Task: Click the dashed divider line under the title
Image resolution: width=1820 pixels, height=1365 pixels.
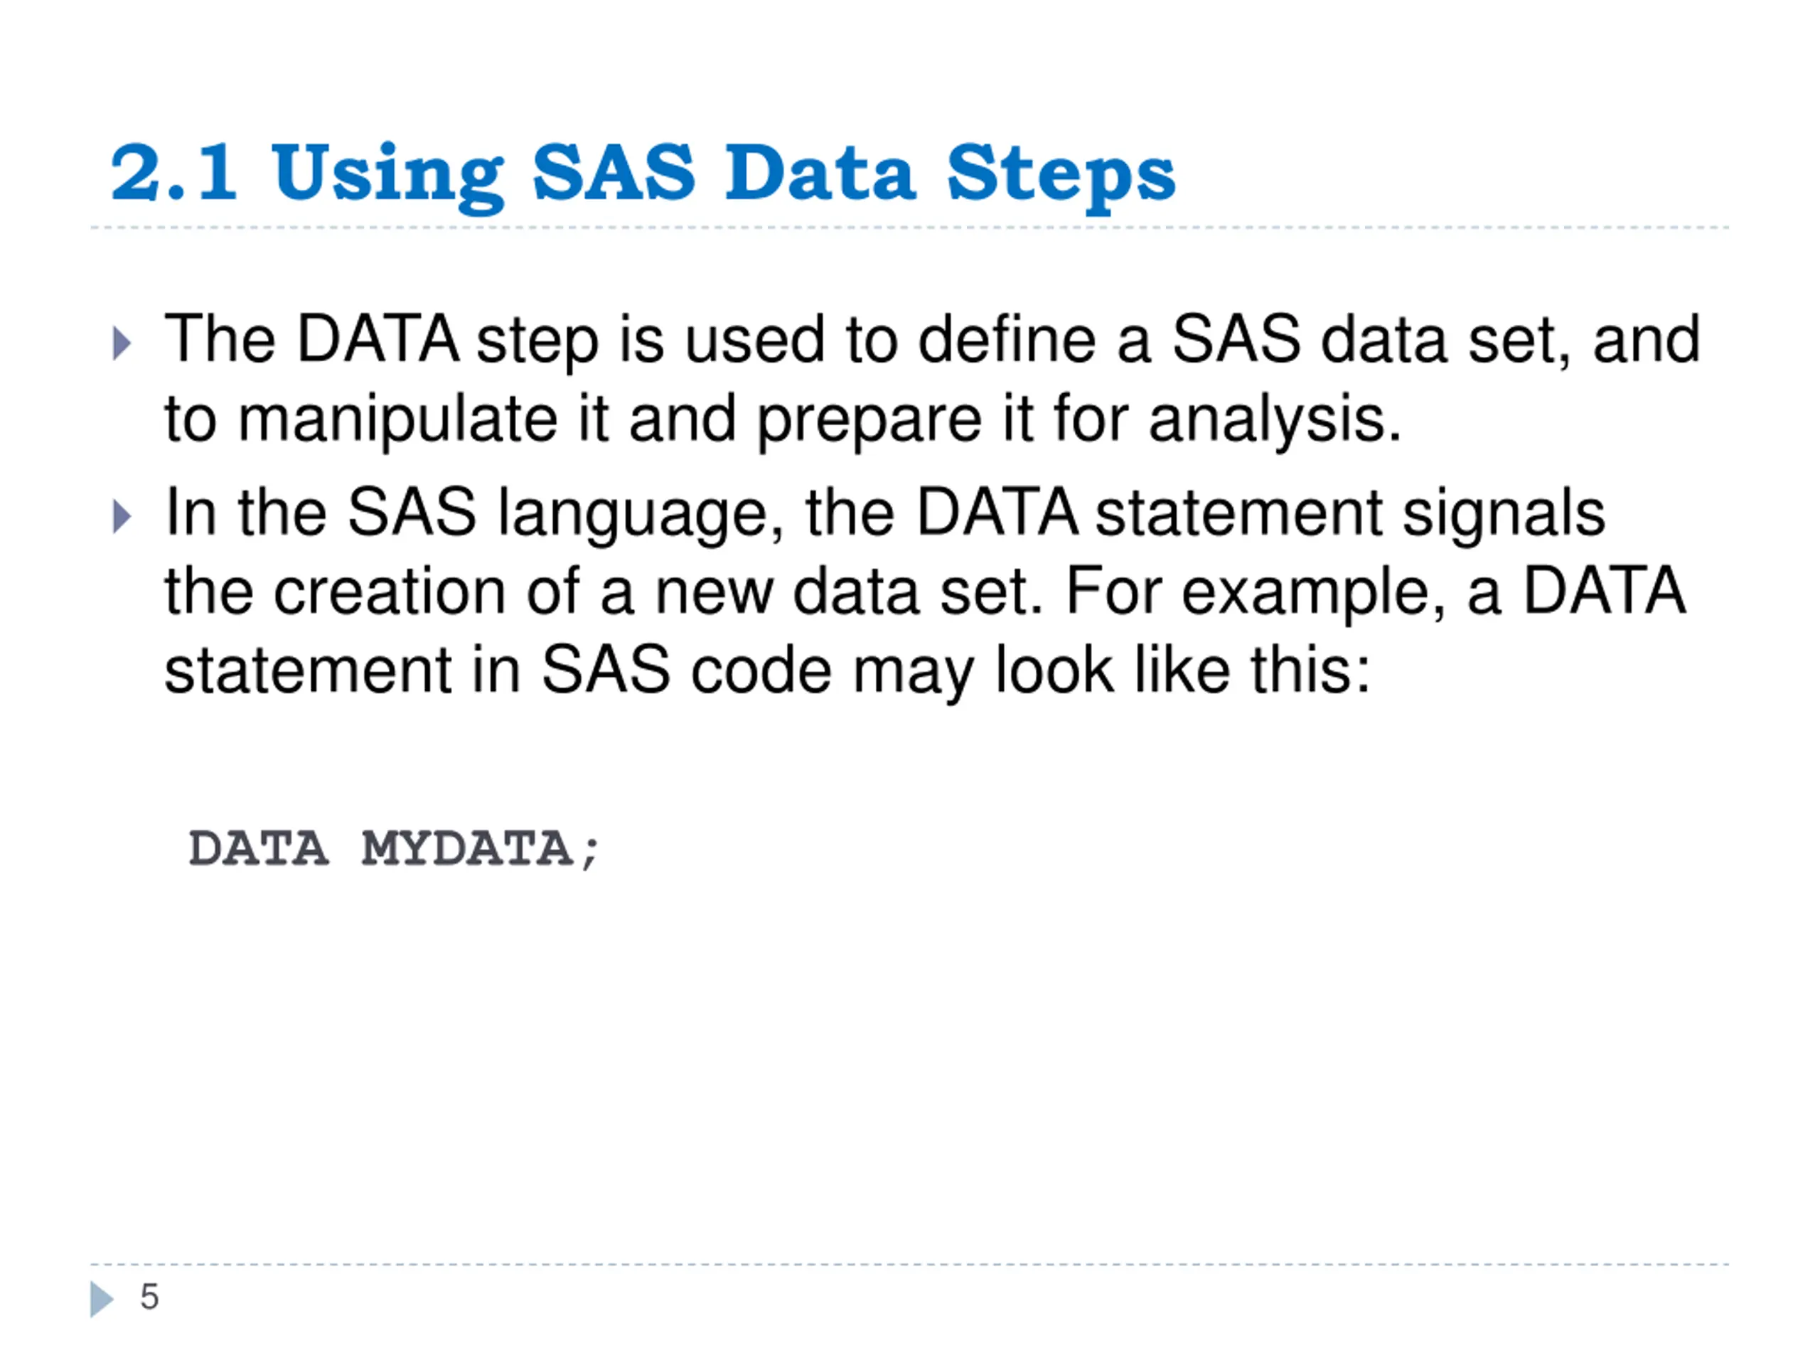Action: tap(909, 227)
